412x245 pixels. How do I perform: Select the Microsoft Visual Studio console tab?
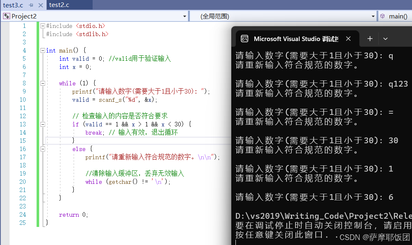pos(298,39)
